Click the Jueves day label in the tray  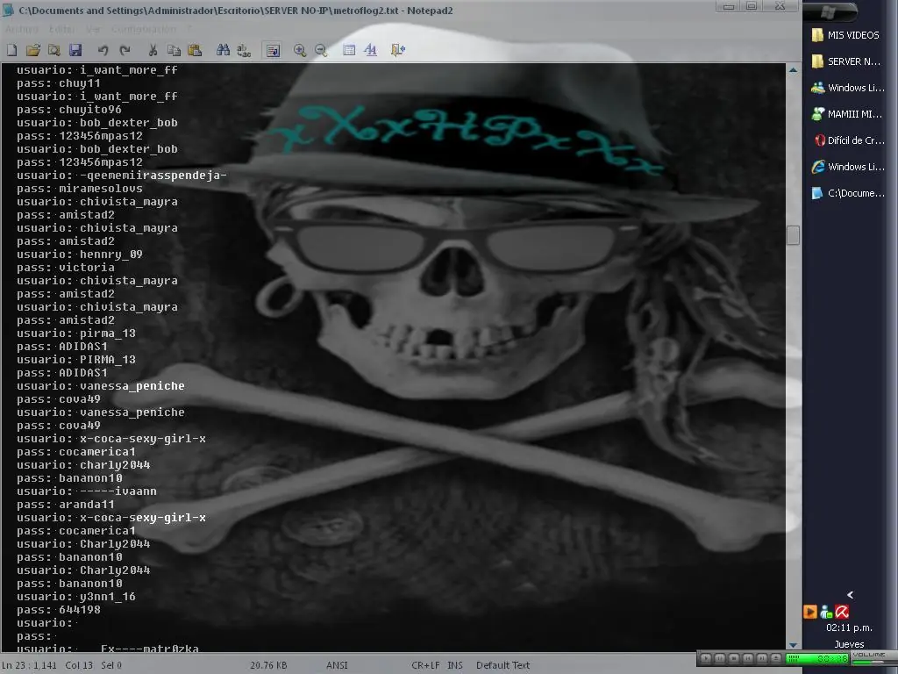[849, 644]
